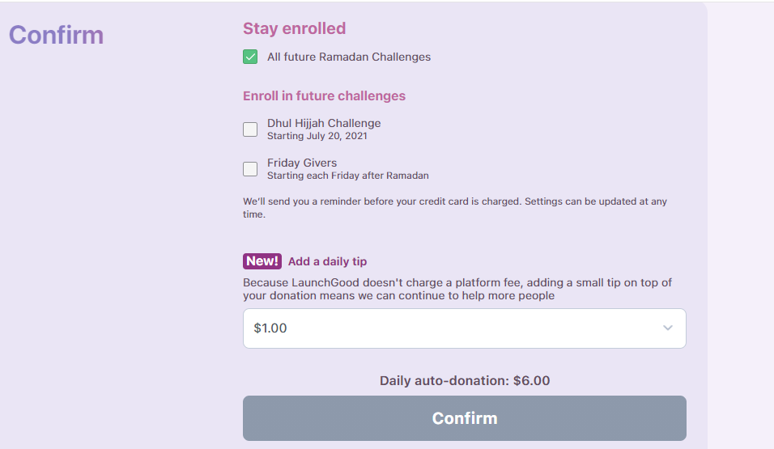Click the Dhul Hijjah Challenge label text
This screenshot has height=449, width=774.
coord(324,123)
